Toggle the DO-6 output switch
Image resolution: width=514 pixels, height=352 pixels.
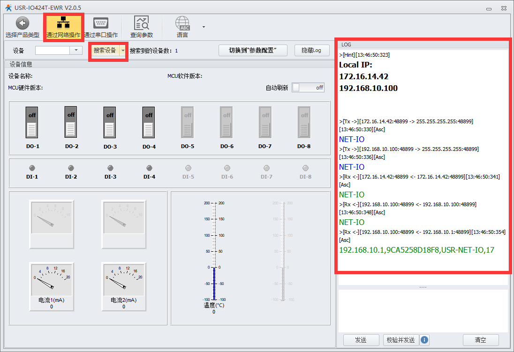tap(227, 122)
